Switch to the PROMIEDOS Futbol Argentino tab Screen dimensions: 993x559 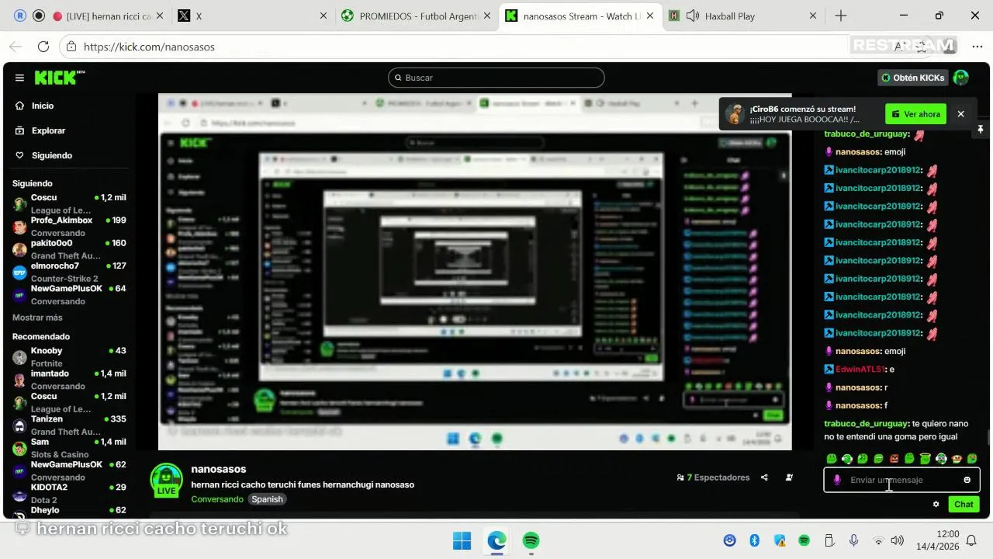[x=417, y=16]
